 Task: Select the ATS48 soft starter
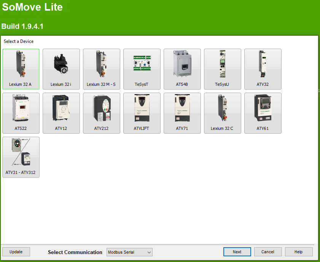(182, 69)
